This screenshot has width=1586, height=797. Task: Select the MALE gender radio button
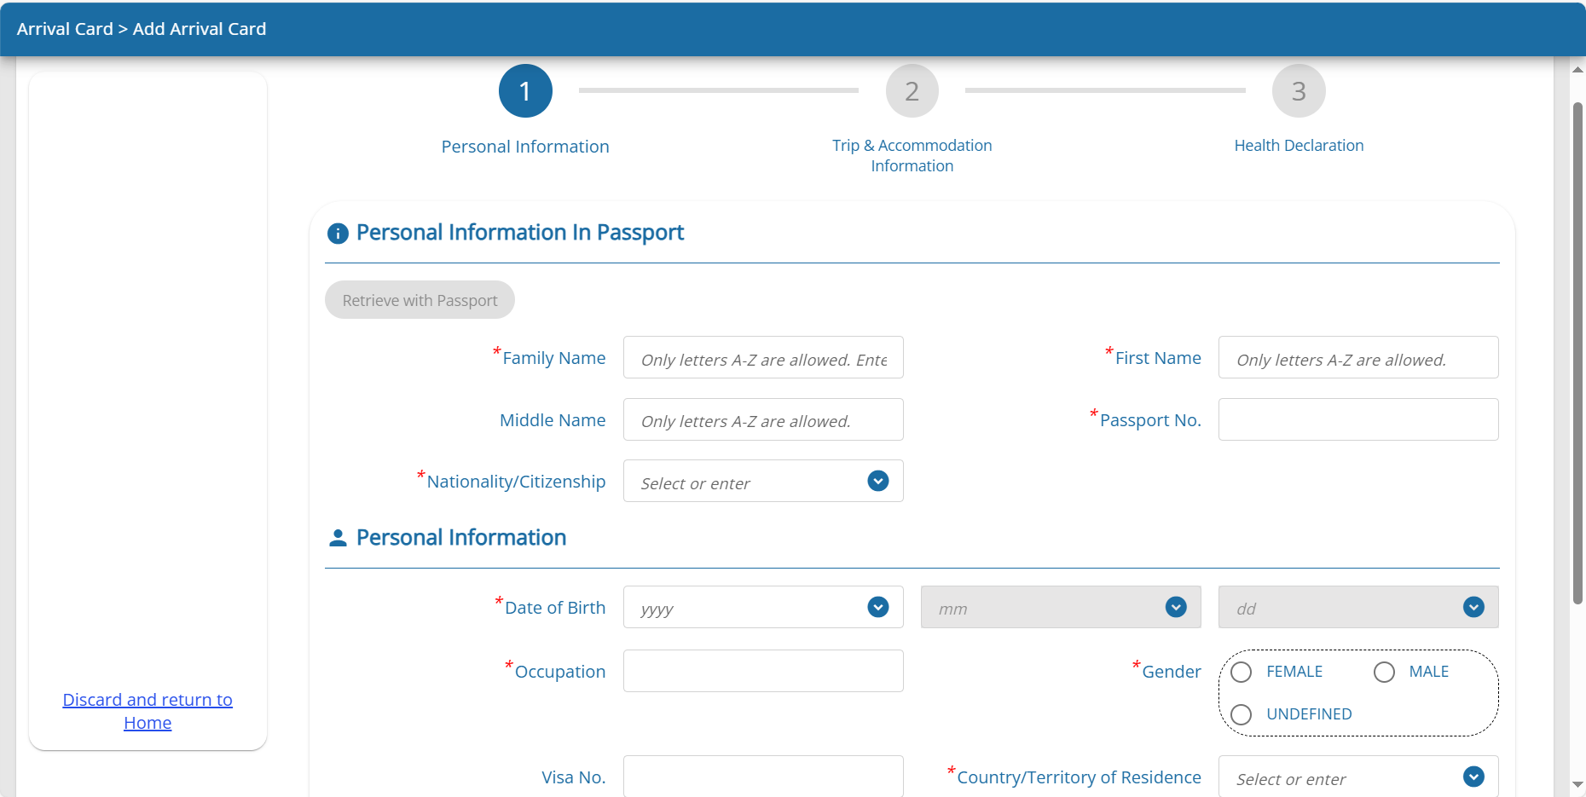(1384, 673)
